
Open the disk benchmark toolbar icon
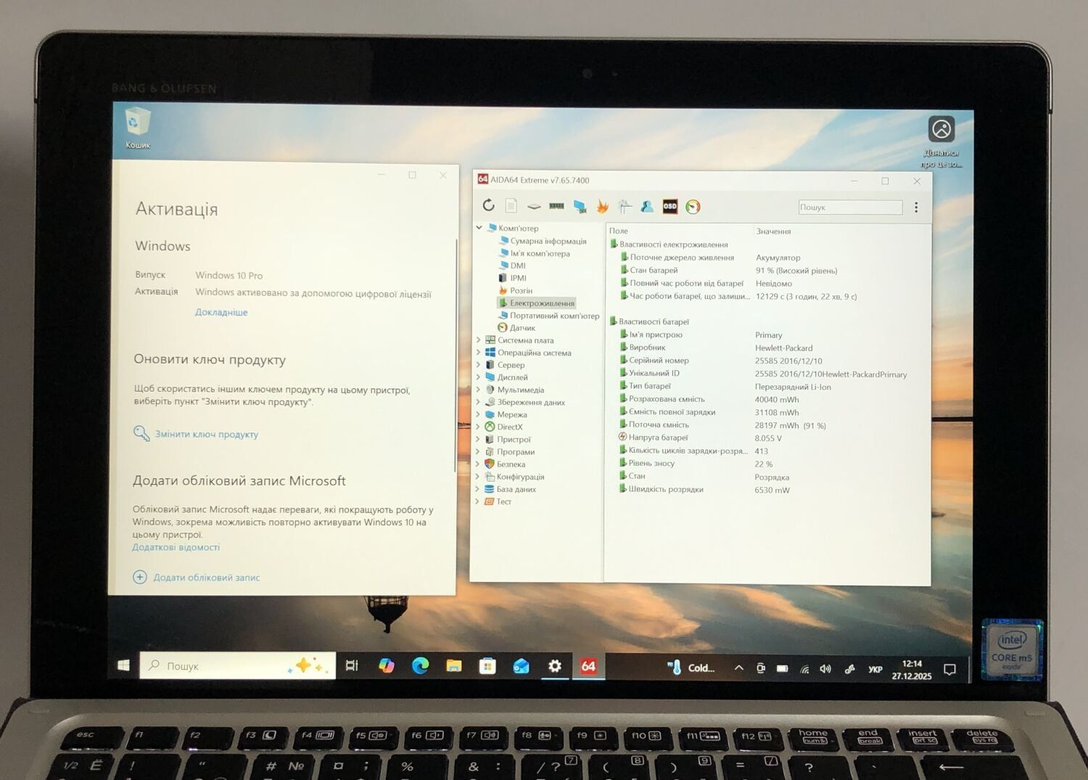[x=534, y=206]
